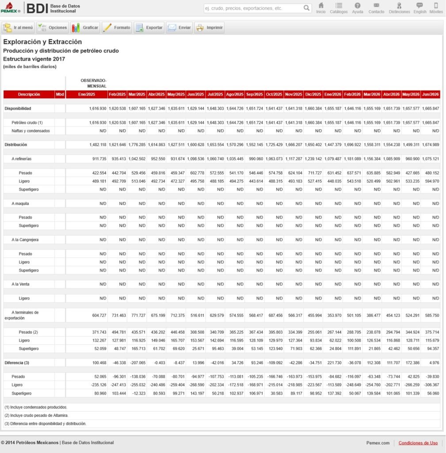Screen dimensions: 446x453
Task: Go to Inicio home icon
Action: 321,8
